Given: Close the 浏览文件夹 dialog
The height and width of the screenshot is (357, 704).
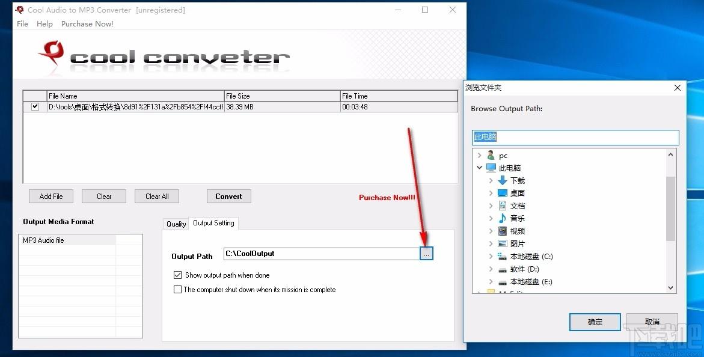Looking at the screenshot, I should [678, 88].
